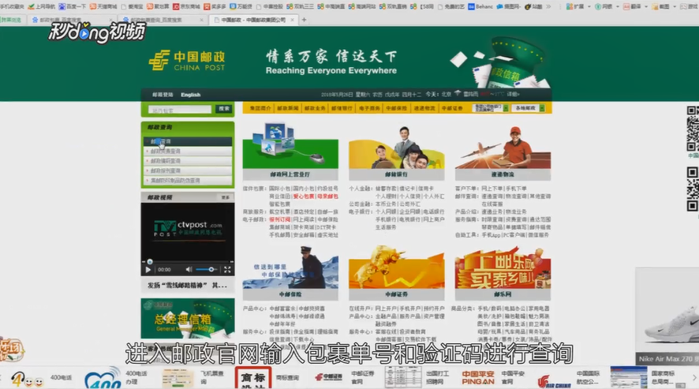
Task: Select 集邮防伪制品防伪查询 in sidebar
Action: pyautogui.click(x=188, y=181)
